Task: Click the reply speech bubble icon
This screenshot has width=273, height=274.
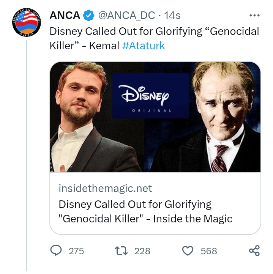Action: (56, 250)
